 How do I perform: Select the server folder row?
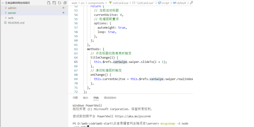(34, 13)
